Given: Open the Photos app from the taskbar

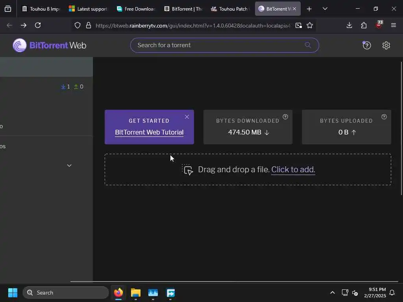Looking at the screenshot, I should click(x=153, y=293).
